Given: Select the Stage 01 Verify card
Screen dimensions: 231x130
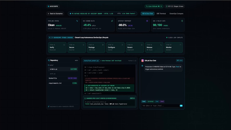Looking at the screenshot, I should point(57,47).
